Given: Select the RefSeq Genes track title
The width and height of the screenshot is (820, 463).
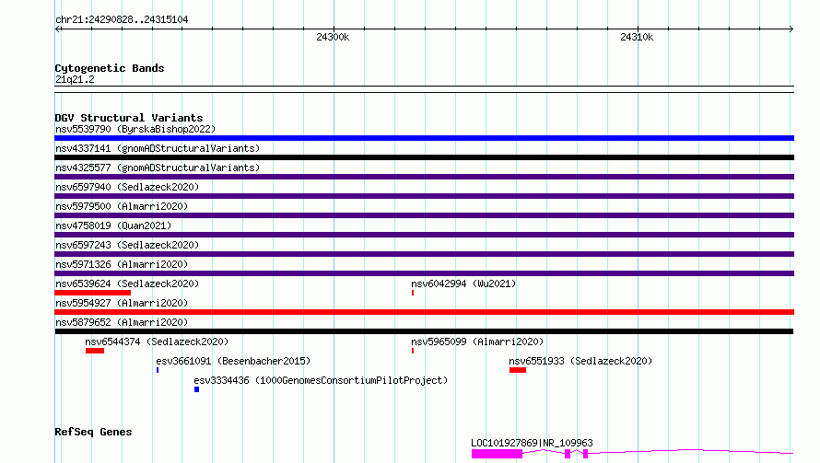Looking at the screenshot, I should 93,432.
